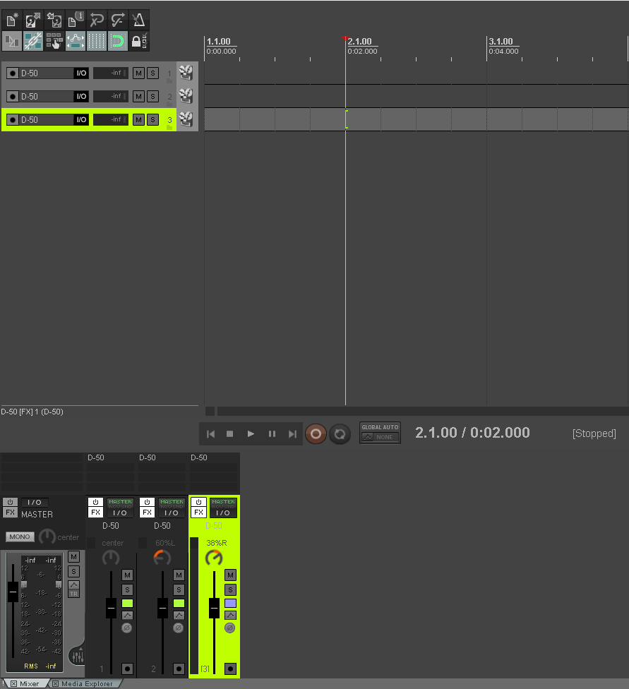The image size is (629, 689).
Task: Toggle the metronome icon
Action: [x=139, y=20]
